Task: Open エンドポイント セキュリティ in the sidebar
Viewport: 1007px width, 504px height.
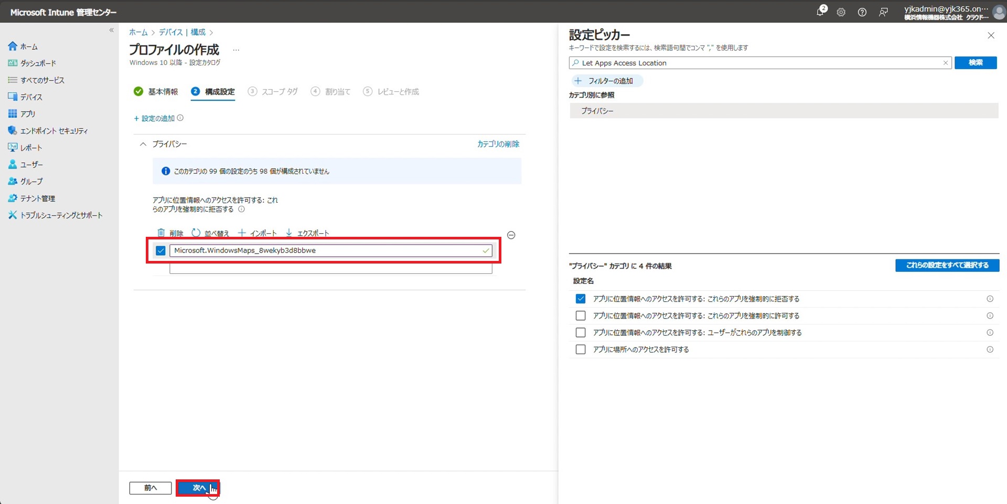Action: 53,131
